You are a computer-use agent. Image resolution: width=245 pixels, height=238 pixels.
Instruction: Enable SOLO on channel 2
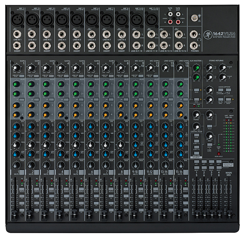[37, 189]
